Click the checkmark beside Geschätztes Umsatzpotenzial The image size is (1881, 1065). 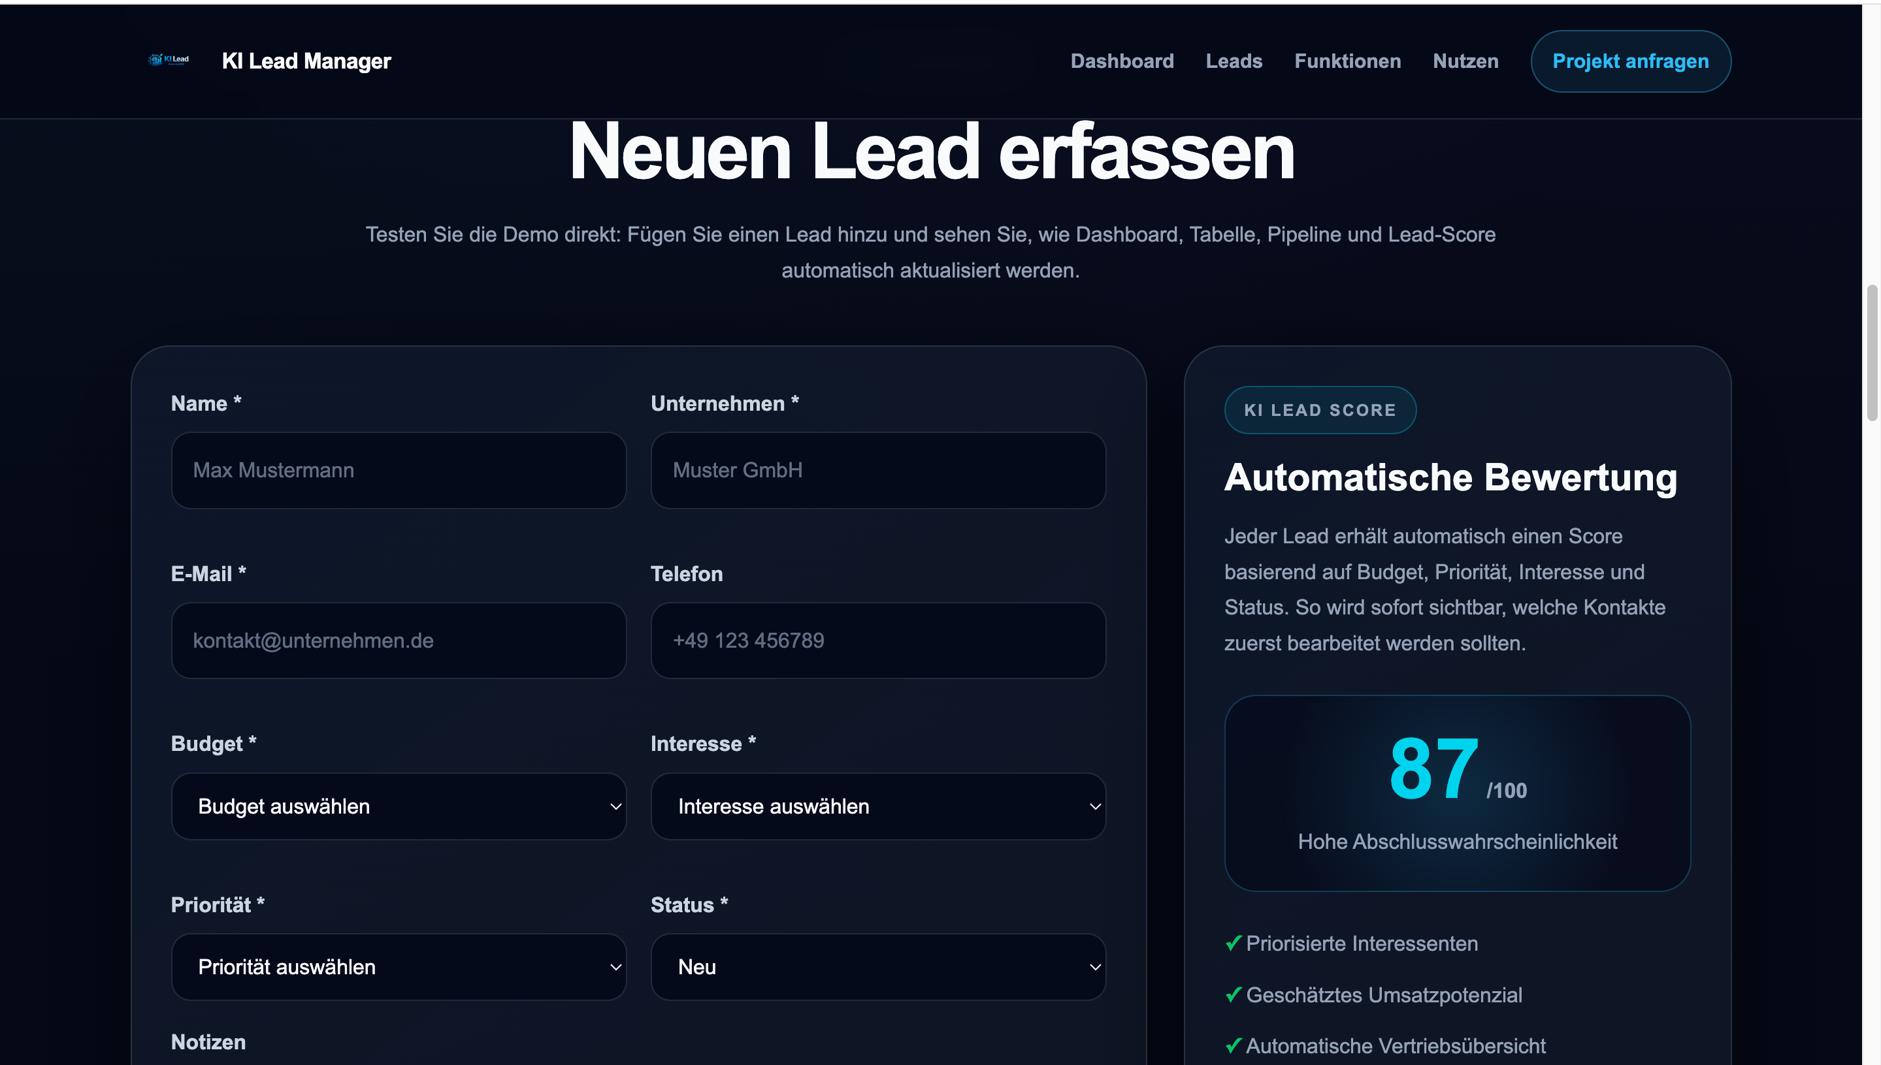click(1234, 994)
